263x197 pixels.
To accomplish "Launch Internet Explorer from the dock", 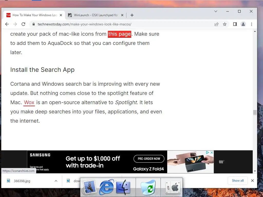I will [x=106, y=187].
